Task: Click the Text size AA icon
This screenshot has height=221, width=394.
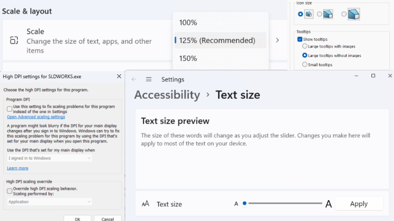Action: click(146, 204)
